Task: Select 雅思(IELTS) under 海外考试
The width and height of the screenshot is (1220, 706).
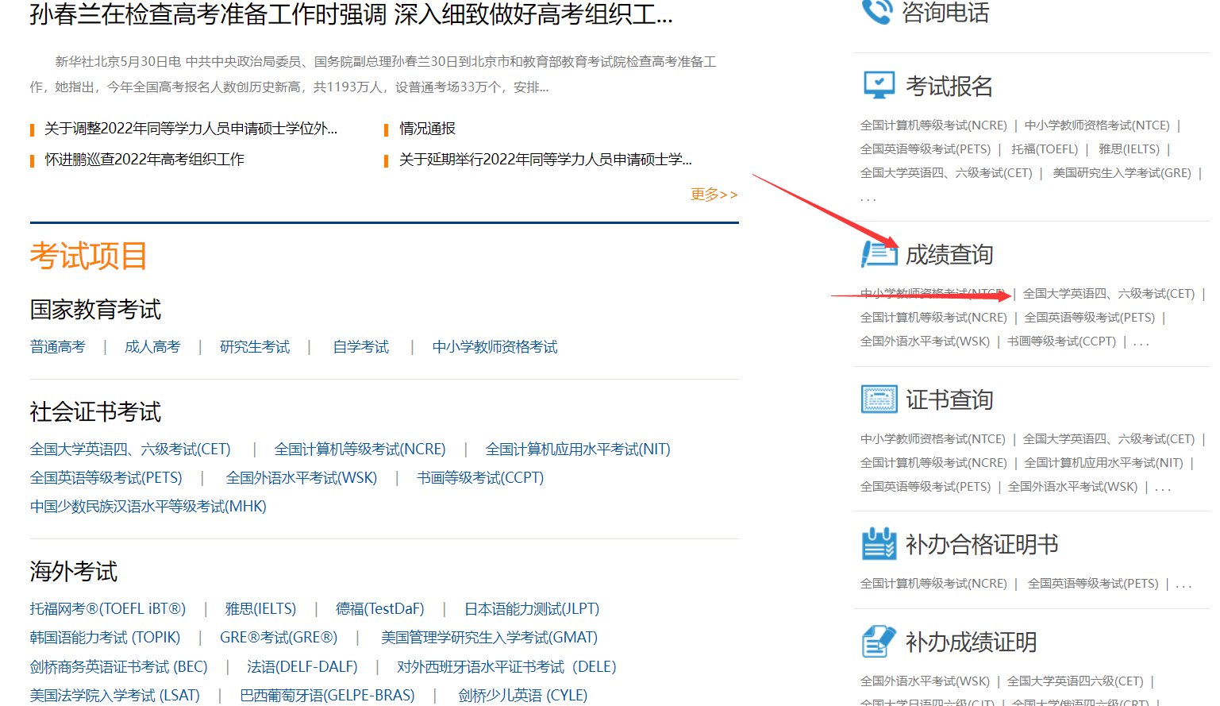Action: (261, 608)
